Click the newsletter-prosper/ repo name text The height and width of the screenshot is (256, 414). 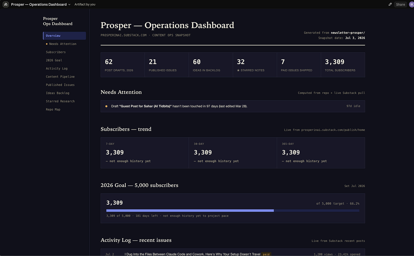(x=348, y=33)
